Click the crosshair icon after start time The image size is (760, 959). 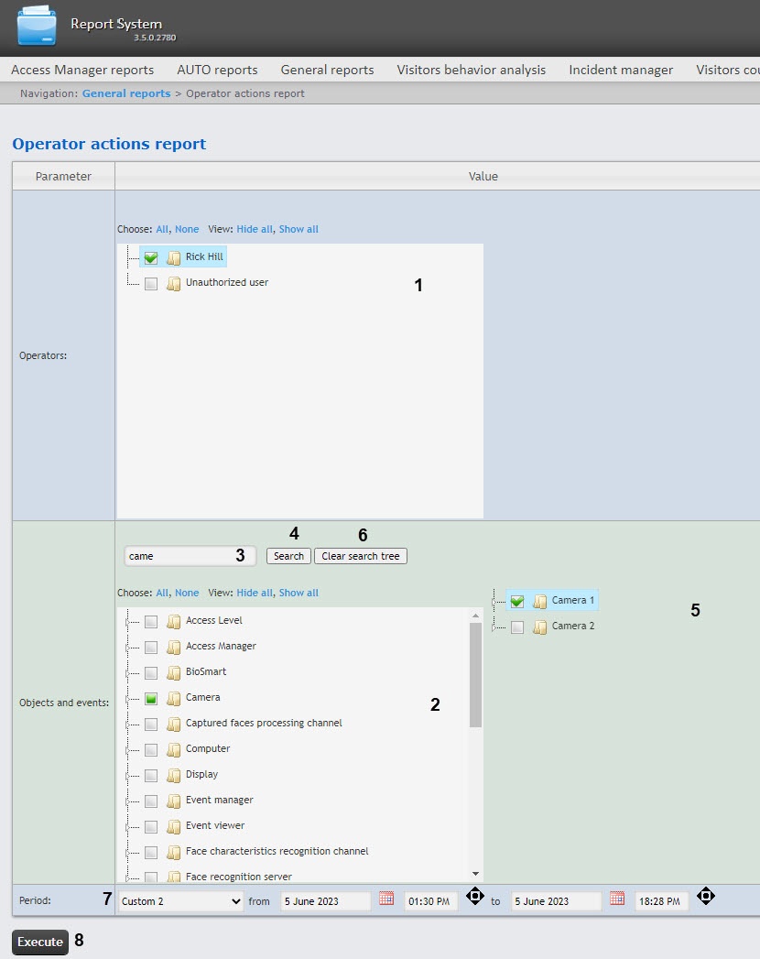pos(475,896)
